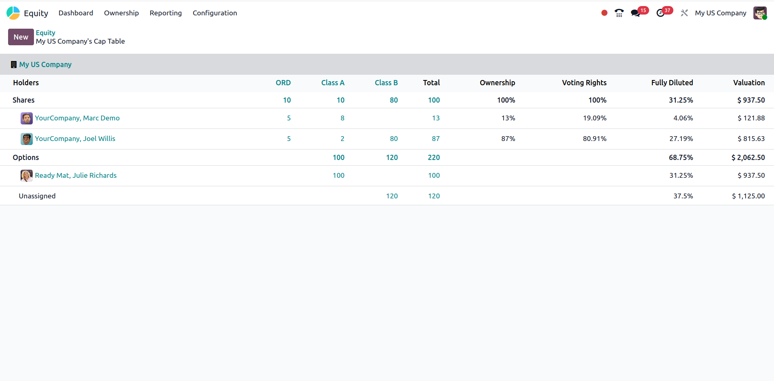The width and height of the screenshot is (774, 381).
Task: Click Marc Demo's avatar thumbnail
Action: click(27, 118)
